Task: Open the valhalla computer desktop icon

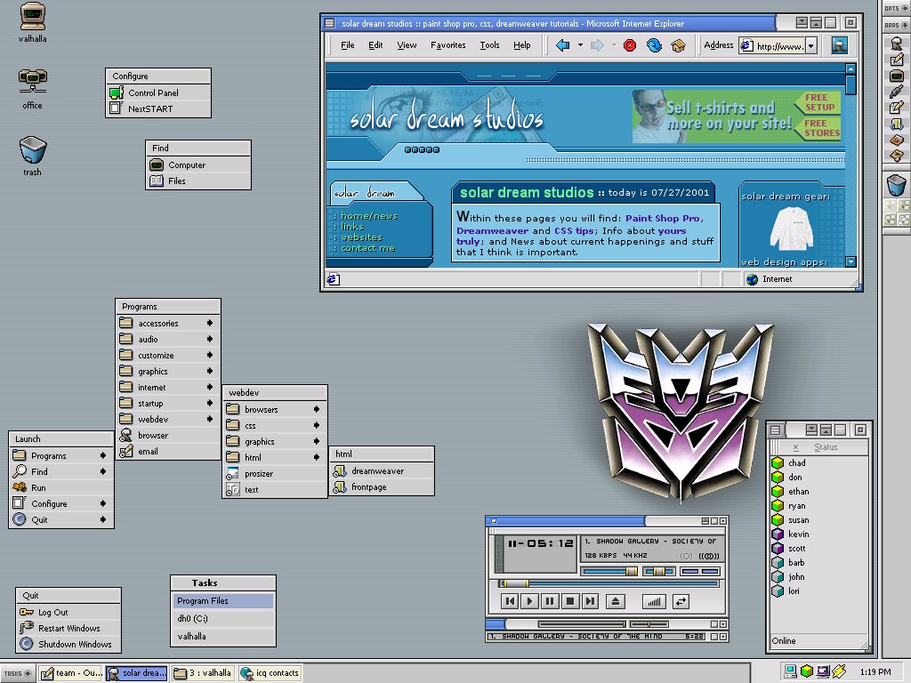Action: pos(33,22)
